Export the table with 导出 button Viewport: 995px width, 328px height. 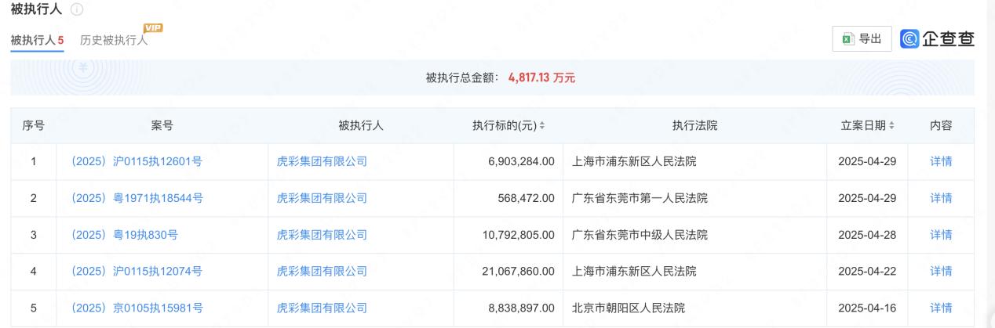tap(862, 38)
